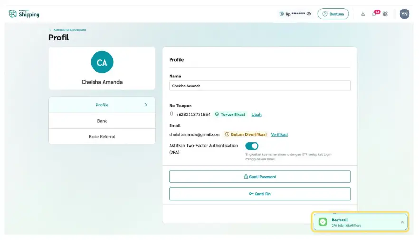The height and width of the screenshot is (240, 419).
Task: Open the Kode Referral section
Action: (x=102, y=137)
